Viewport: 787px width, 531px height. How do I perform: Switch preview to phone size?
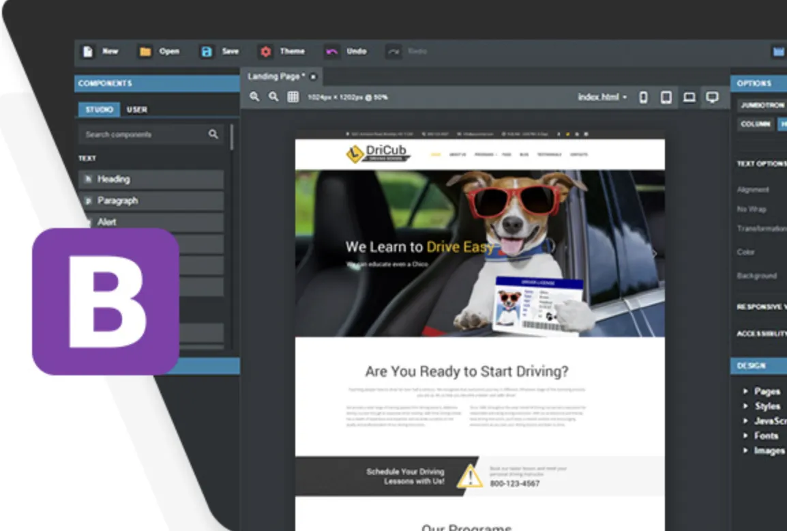click(643, 97)
